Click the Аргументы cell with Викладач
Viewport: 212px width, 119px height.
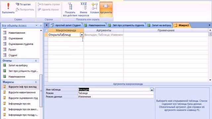[x=104, y=35]
